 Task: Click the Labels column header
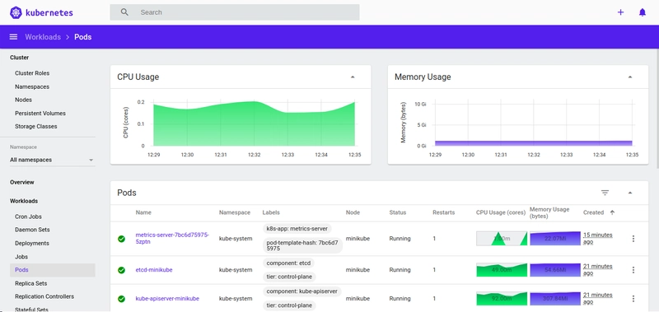[x=271, y=212]
